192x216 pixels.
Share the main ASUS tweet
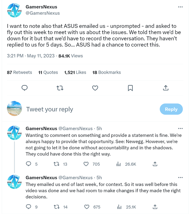[x=166, y=88]
